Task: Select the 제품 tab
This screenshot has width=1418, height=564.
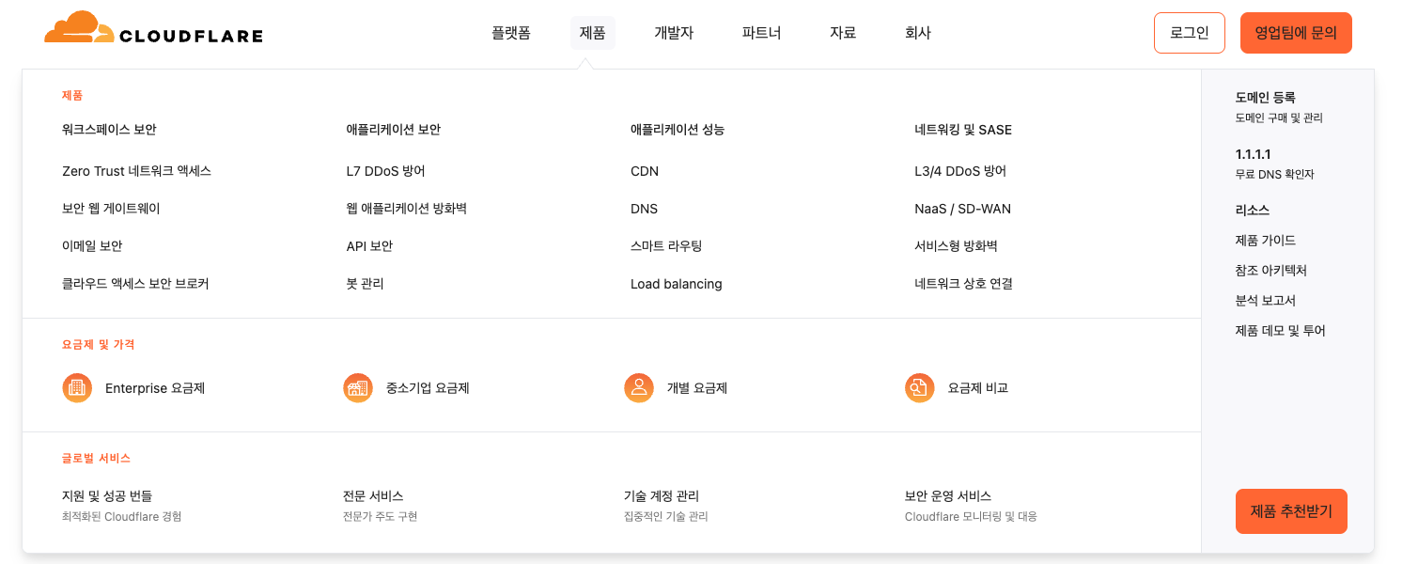Action: 592,32
